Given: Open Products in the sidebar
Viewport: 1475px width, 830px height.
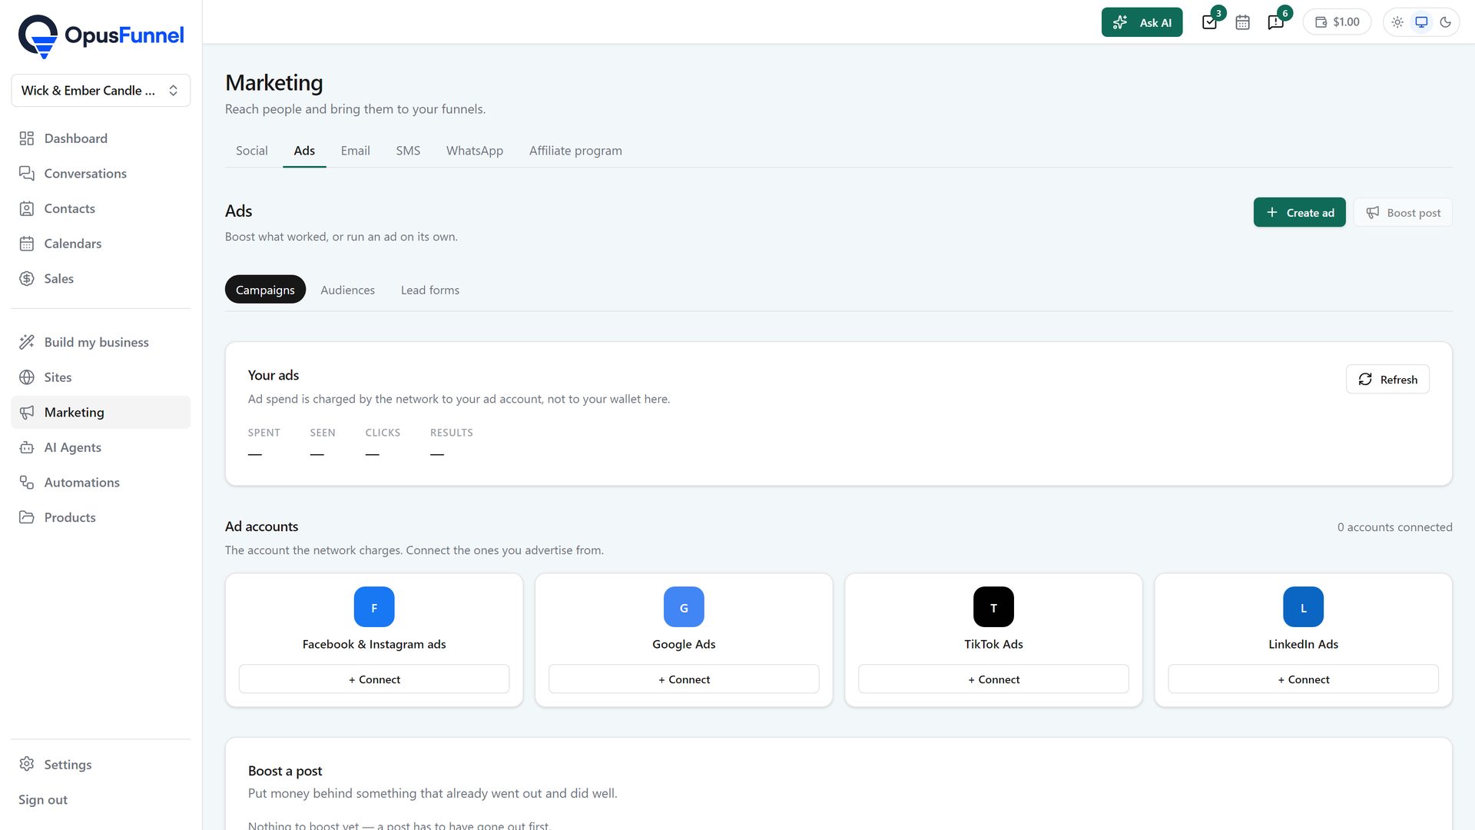Looking at the screenshot, I should click(101, 518).
